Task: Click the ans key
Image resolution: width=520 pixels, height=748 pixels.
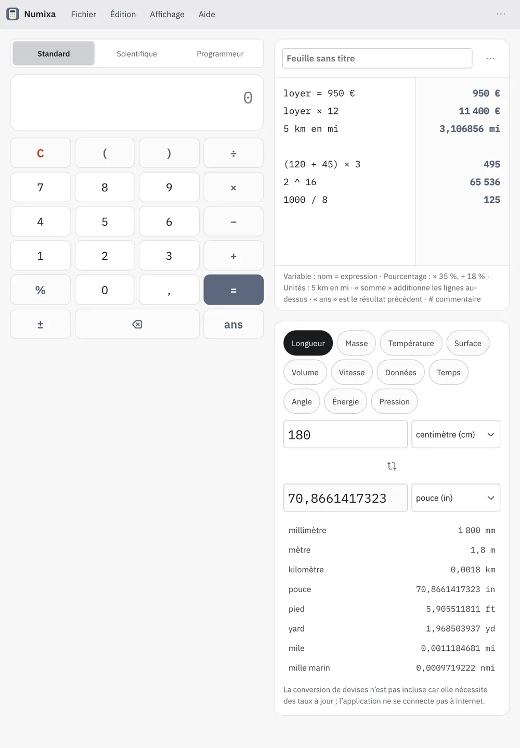Action: (233, 324)
